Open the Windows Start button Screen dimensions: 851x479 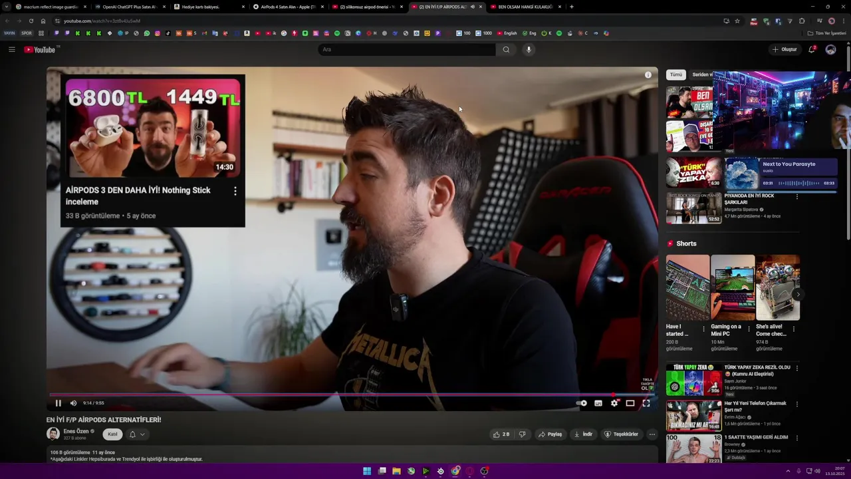[x=367, y=471]
